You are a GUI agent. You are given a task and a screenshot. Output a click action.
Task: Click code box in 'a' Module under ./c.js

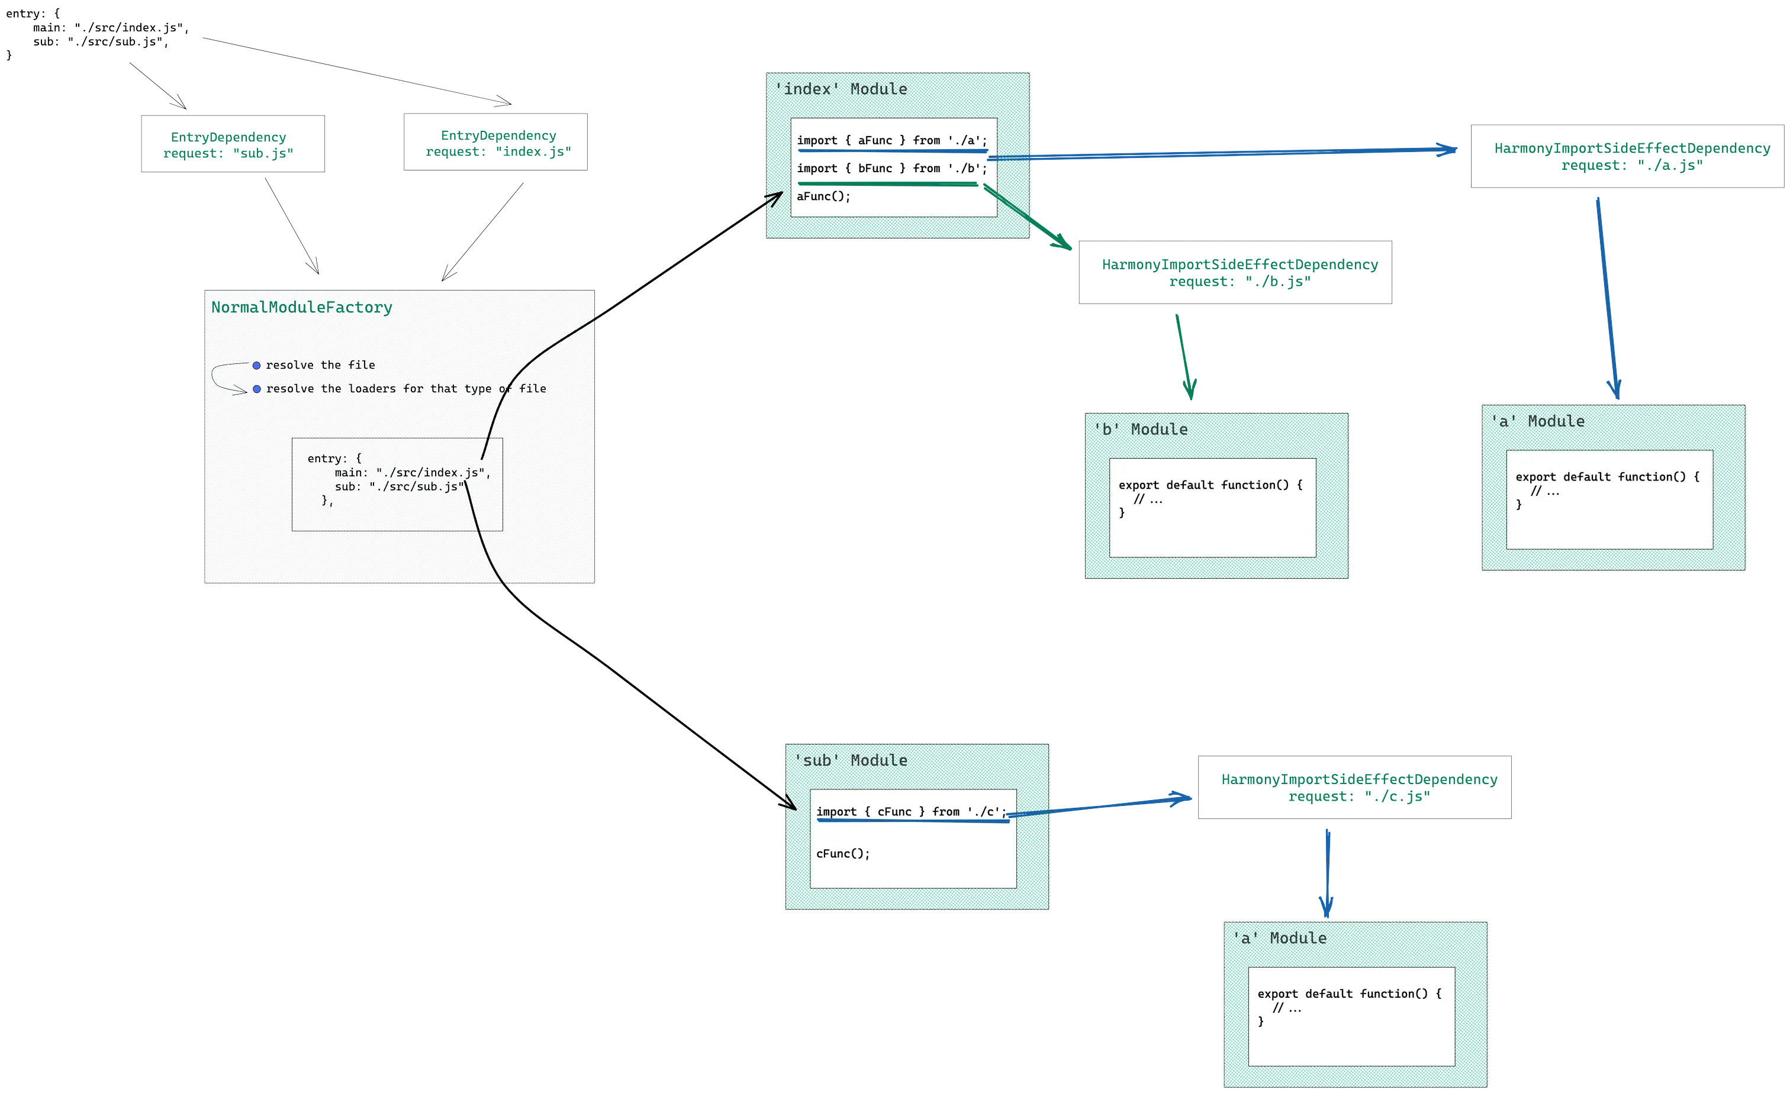[x=1351, y=1017]
